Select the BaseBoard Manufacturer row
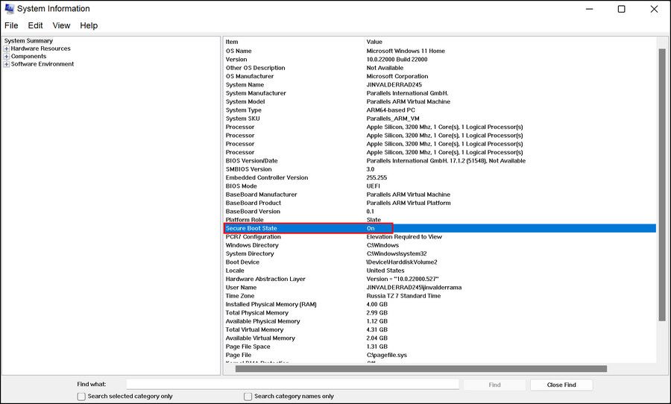Image resolution: width=671 pixels, height=404 pixels. pyautogui.click(x=440, y=195)
